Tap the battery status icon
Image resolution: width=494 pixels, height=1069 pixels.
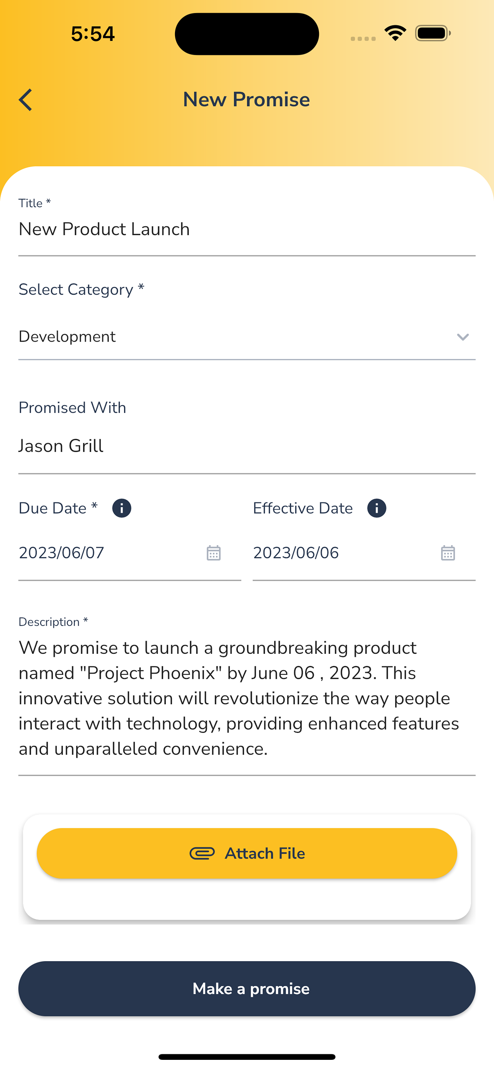point(433,33)
